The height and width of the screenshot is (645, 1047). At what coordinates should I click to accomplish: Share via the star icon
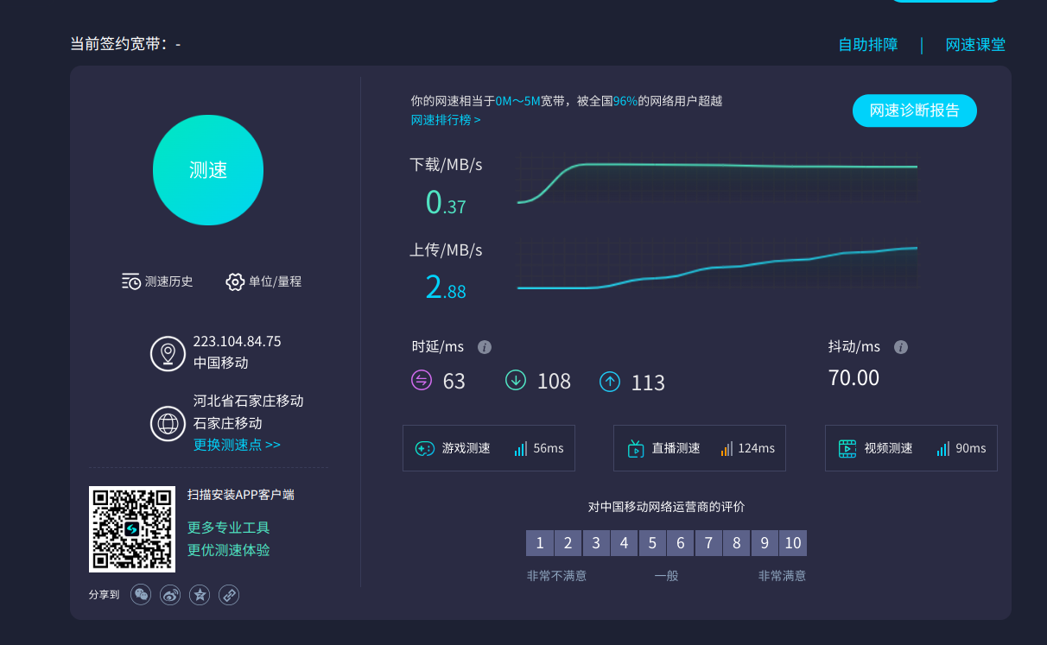click(x=200, y=594)
